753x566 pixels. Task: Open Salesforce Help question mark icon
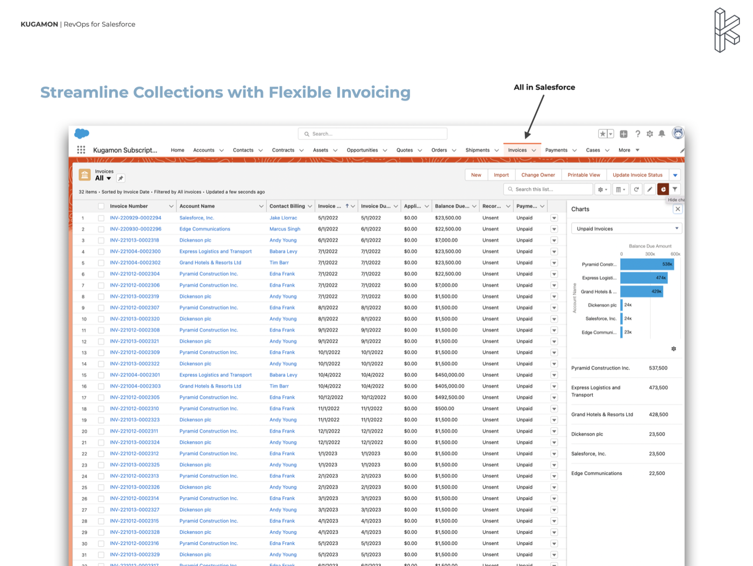(x=637, y=133)
